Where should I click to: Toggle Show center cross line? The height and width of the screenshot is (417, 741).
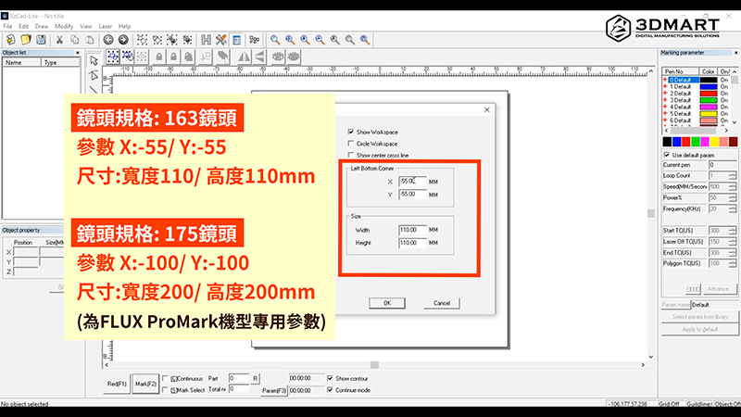click(350, 155)
